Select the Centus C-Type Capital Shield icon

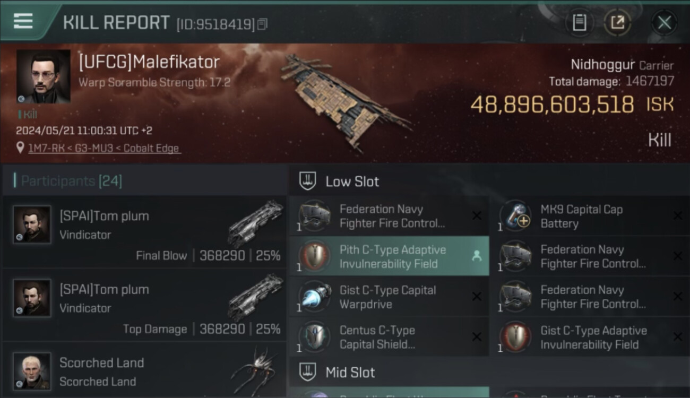314,337
